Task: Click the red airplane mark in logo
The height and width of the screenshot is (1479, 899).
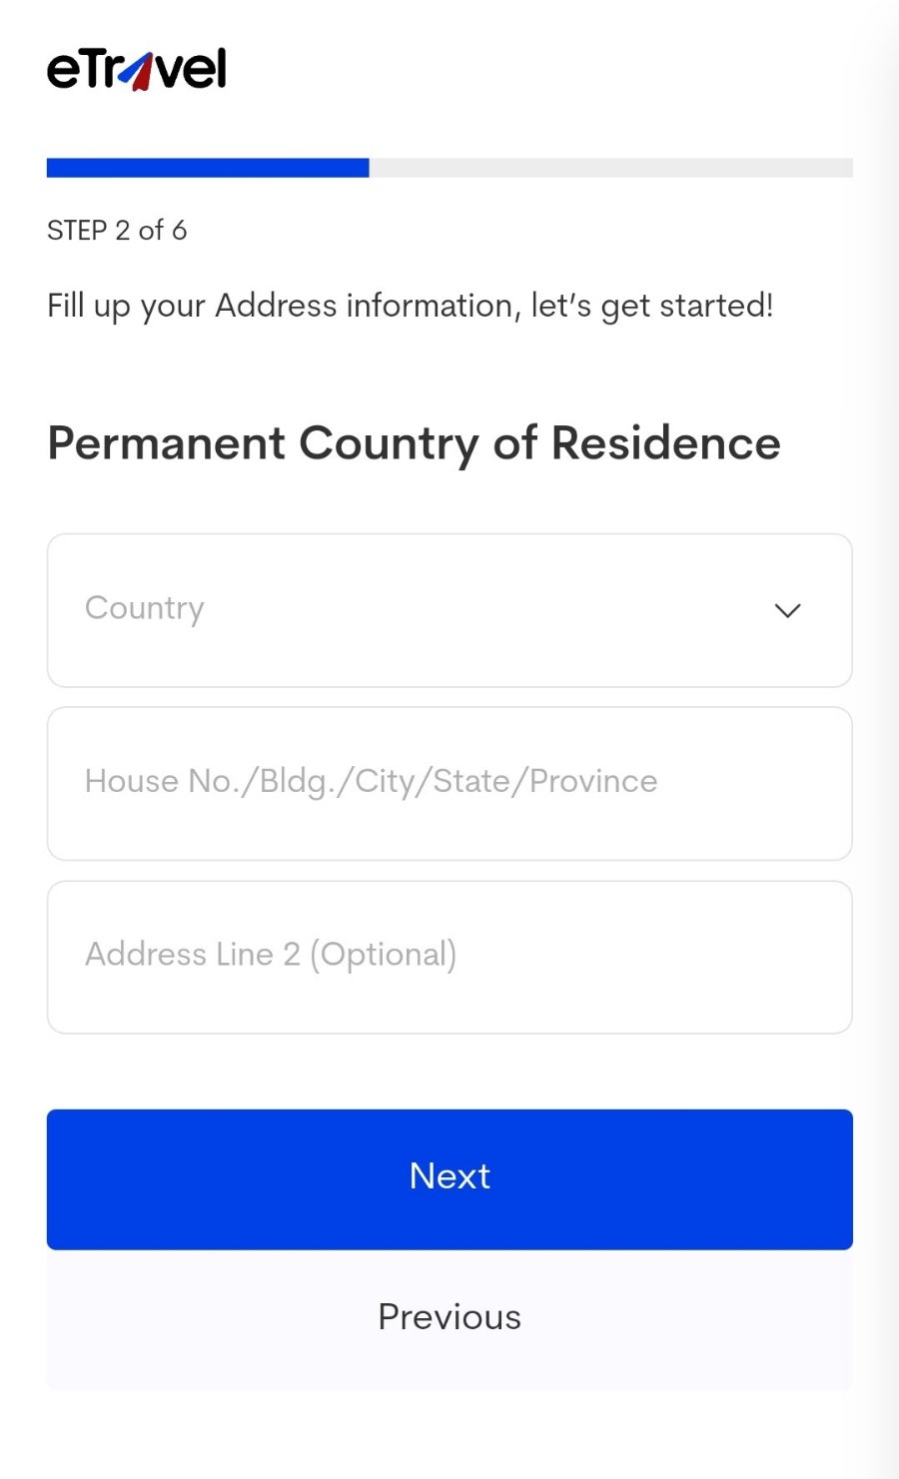Action: (x=142, y=71)
